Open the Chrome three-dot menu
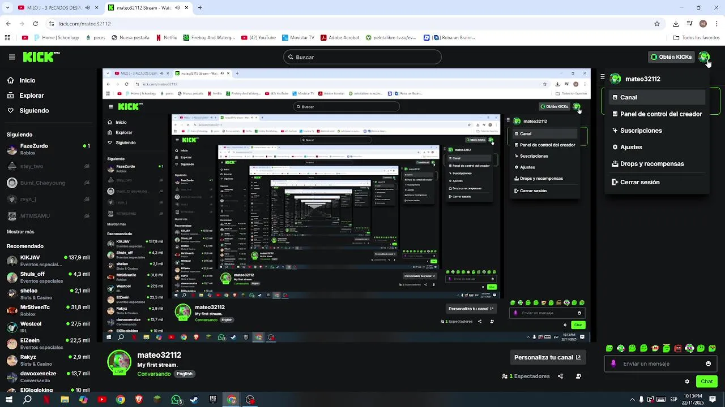Screen dimensions: 725x407 (x=717, y=24)
